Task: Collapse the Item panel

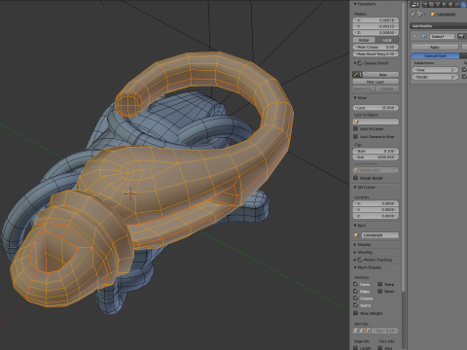Action: [x=355, y=226]
